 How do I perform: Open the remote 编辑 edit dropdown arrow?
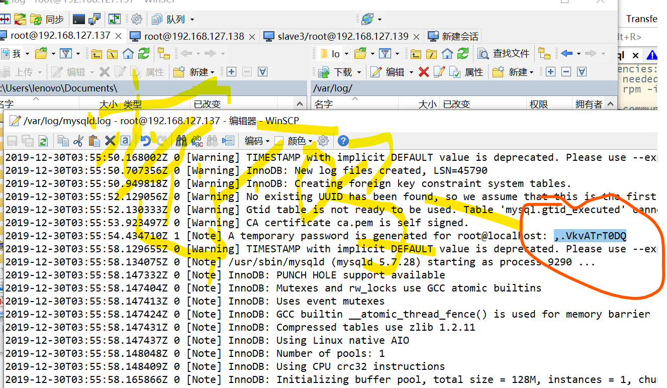tap(411, 72)
